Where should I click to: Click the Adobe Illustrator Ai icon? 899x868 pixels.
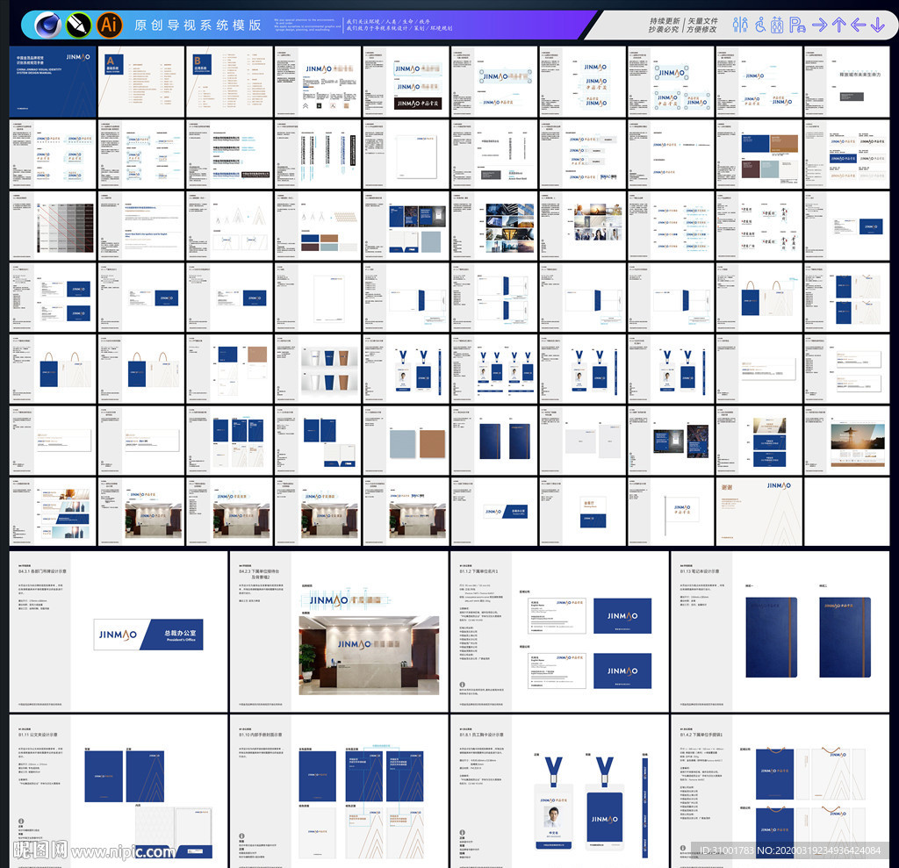click(x=109, y=25)
